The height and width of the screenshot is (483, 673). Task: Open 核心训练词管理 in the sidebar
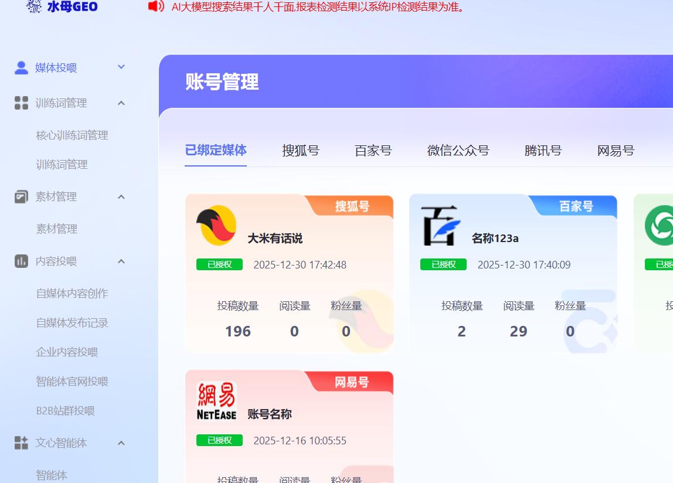(x=72, y=135)
